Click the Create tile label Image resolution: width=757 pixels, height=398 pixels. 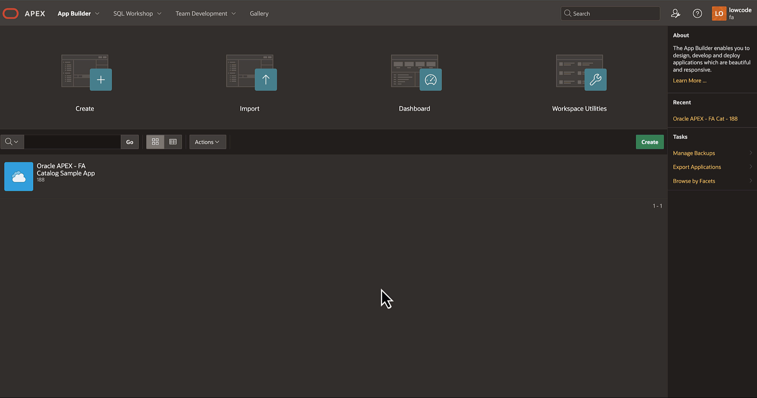85,109
